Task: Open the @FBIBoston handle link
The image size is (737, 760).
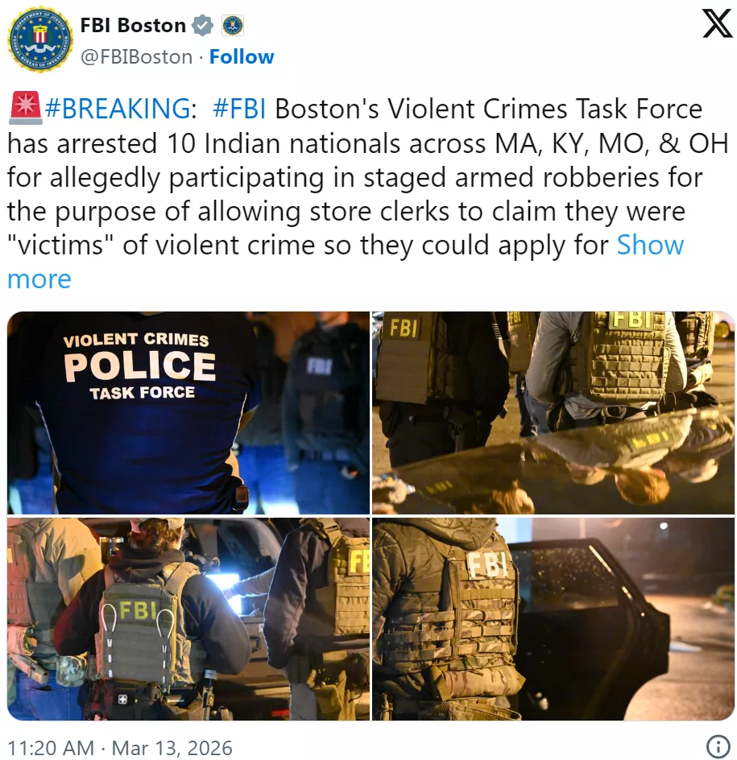Action: 136,57
